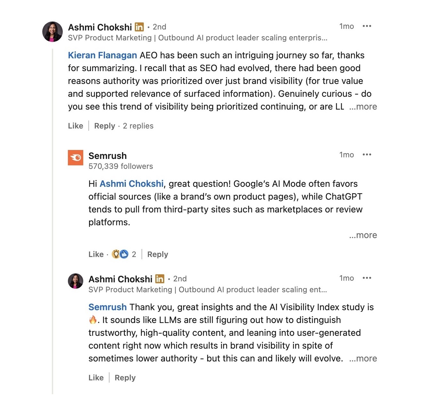Open the Semrush mention in Ashmi's reply

click(x=107, y=307)
